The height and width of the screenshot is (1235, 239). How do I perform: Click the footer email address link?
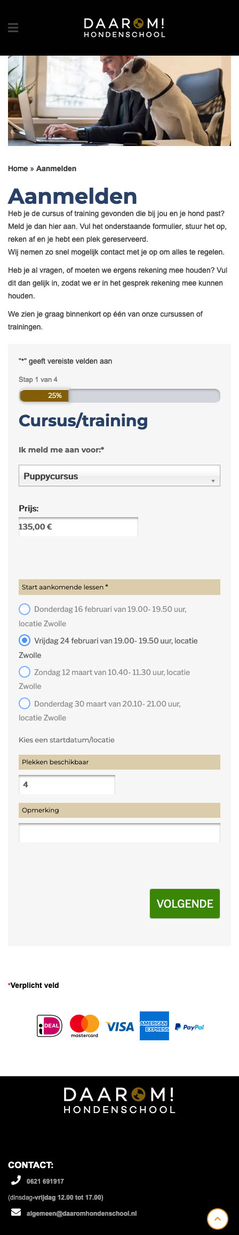pyautogui.click(x=82, y=1213)
